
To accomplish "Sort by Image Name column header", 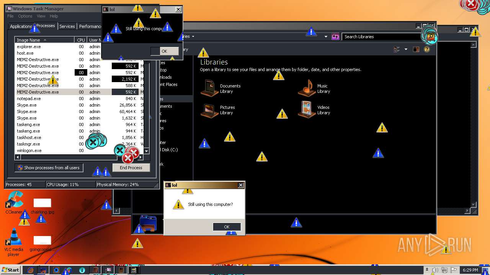I will (44, 40).
